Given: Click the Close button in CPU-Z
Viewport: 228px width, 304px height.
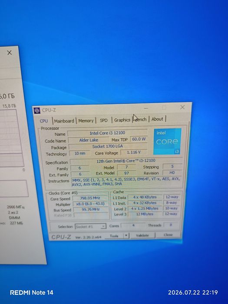Looking at the screenshot, I should (168, 235).
